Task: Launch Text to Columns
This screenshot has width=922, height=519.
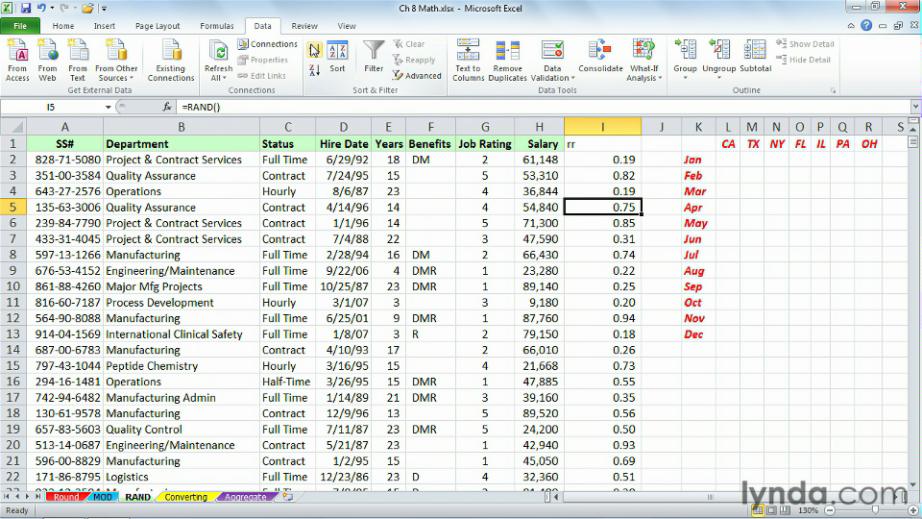Action: (468, 60)
